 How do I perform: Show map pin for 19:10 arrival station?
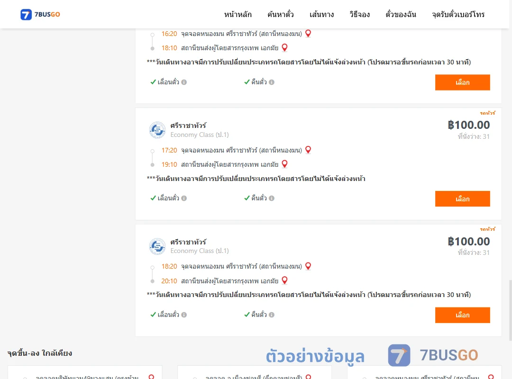click(x=284, y=164)
